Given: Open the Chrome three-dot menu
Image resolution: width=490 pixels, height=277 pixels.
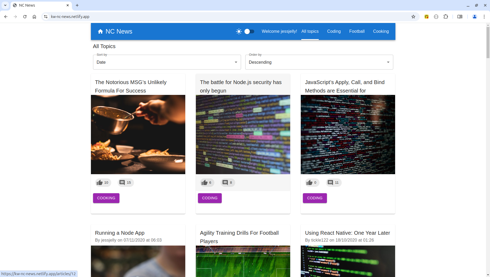Looking at the screenshot, I should click(x=484, y=17).
